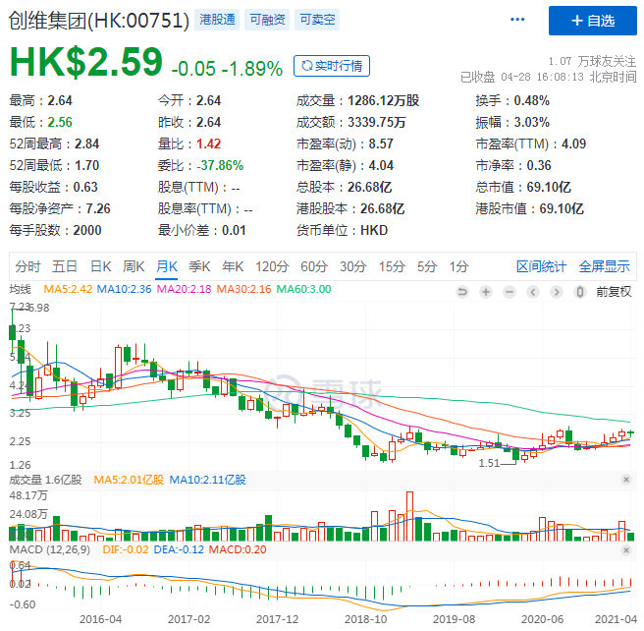Click the 实时行情 refresh button
644x631 pixels.
click(x=332, y=66)
